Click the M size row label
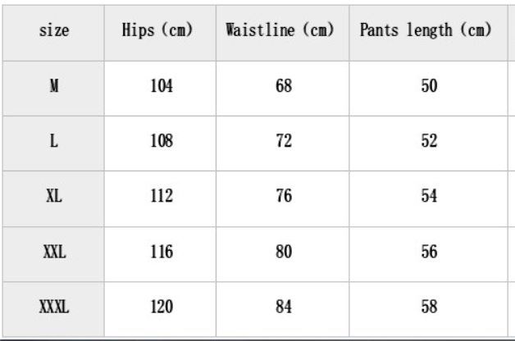515x341 pixels. (54, 87)
